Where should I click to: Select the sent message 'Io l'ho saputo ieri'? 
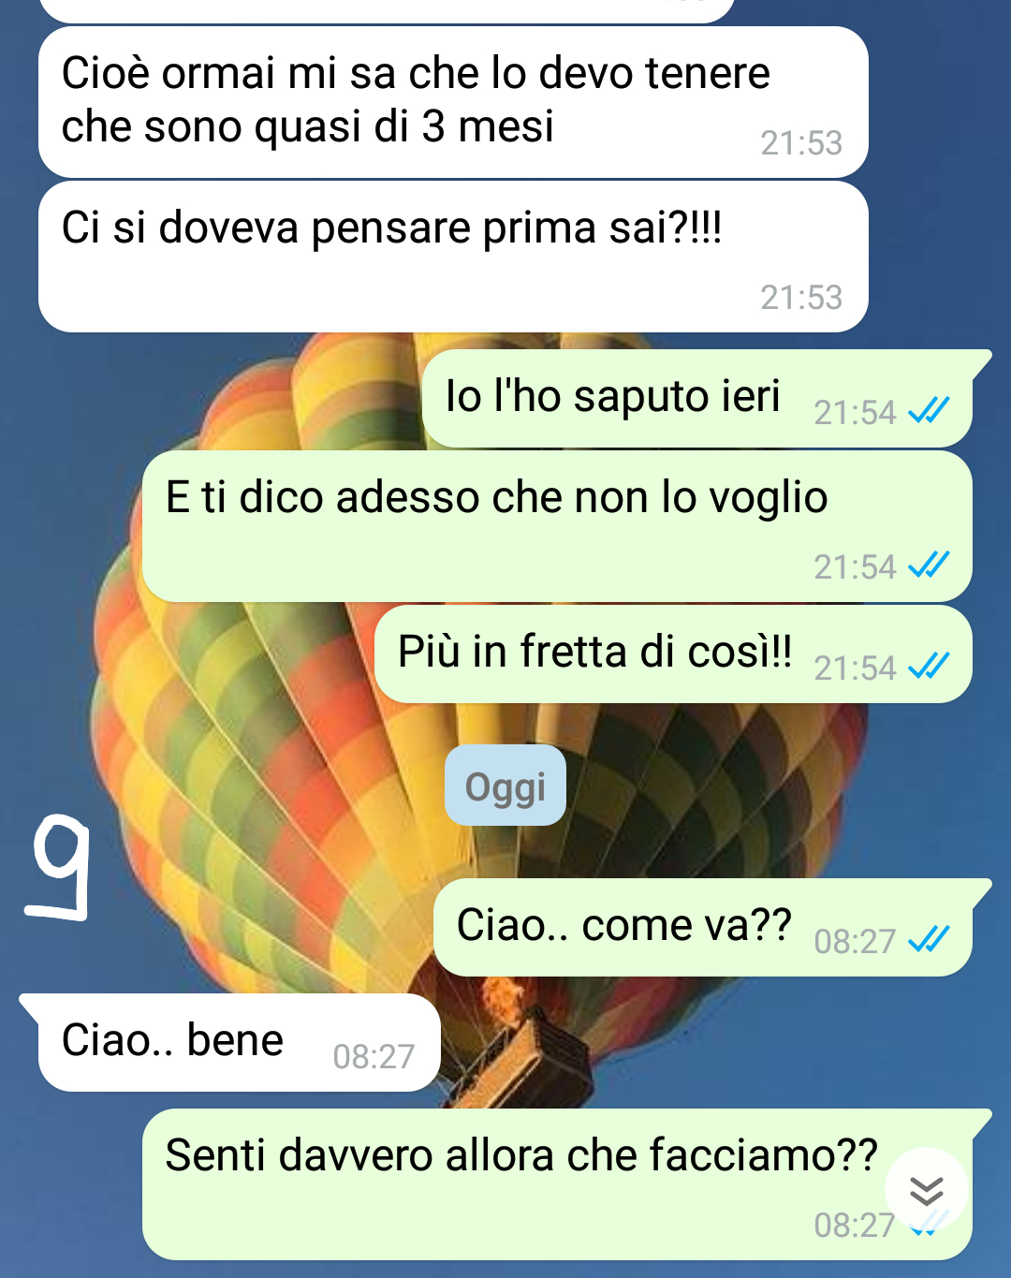[x=698, y=398]
